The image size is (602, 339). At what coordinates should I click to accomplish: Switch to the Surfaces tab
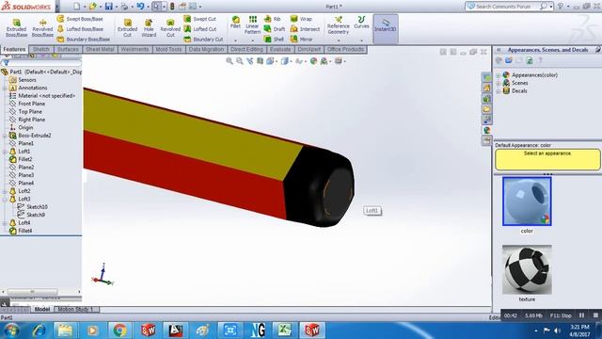tap(68, 49)
